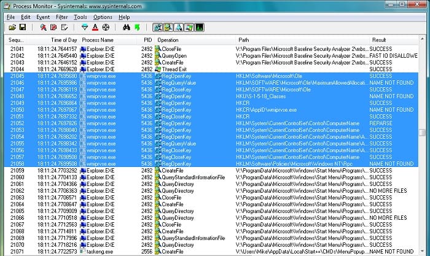Click the scrollbar up arrow
This screenshot has width=430, height=256.
(422, 39)
